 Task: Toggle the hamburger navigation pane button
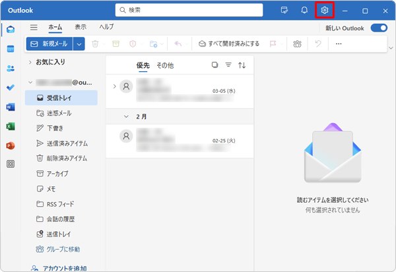pos(34,27)
